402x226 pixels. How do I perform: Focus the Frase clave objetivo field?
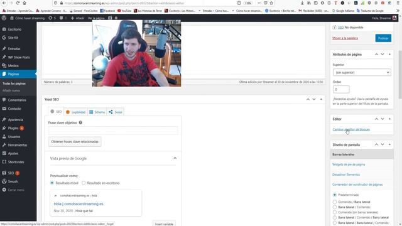pos(113,131)
